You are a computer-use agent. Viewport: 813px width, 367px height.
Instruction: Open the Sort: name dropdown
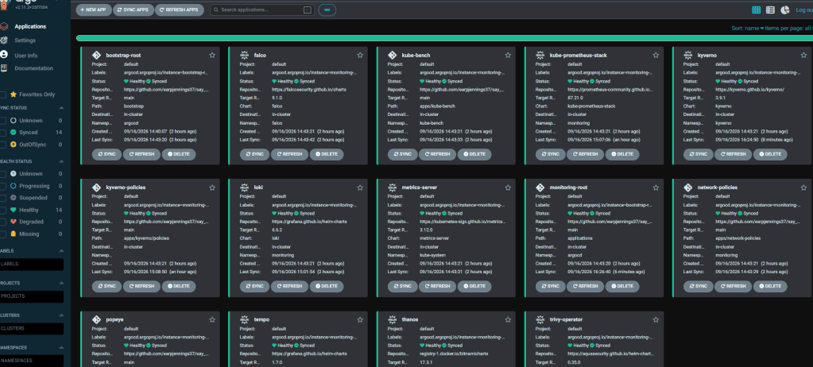[748, 28]
